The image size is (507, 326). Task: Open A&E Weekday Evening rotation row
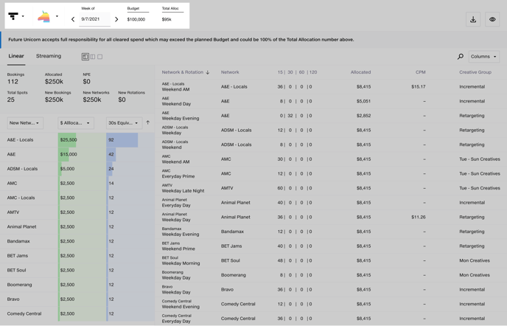331,116
